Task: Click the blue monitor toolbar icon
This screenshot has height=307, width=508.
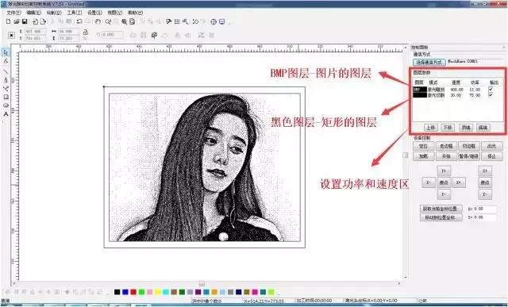Action: click(x=222, y=21)
